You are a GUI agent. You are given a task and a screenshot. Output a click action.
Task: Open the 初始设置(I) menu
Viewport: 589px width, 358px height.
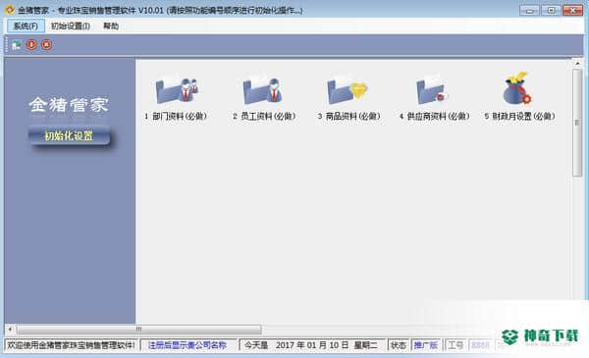(x=71, y=26)
